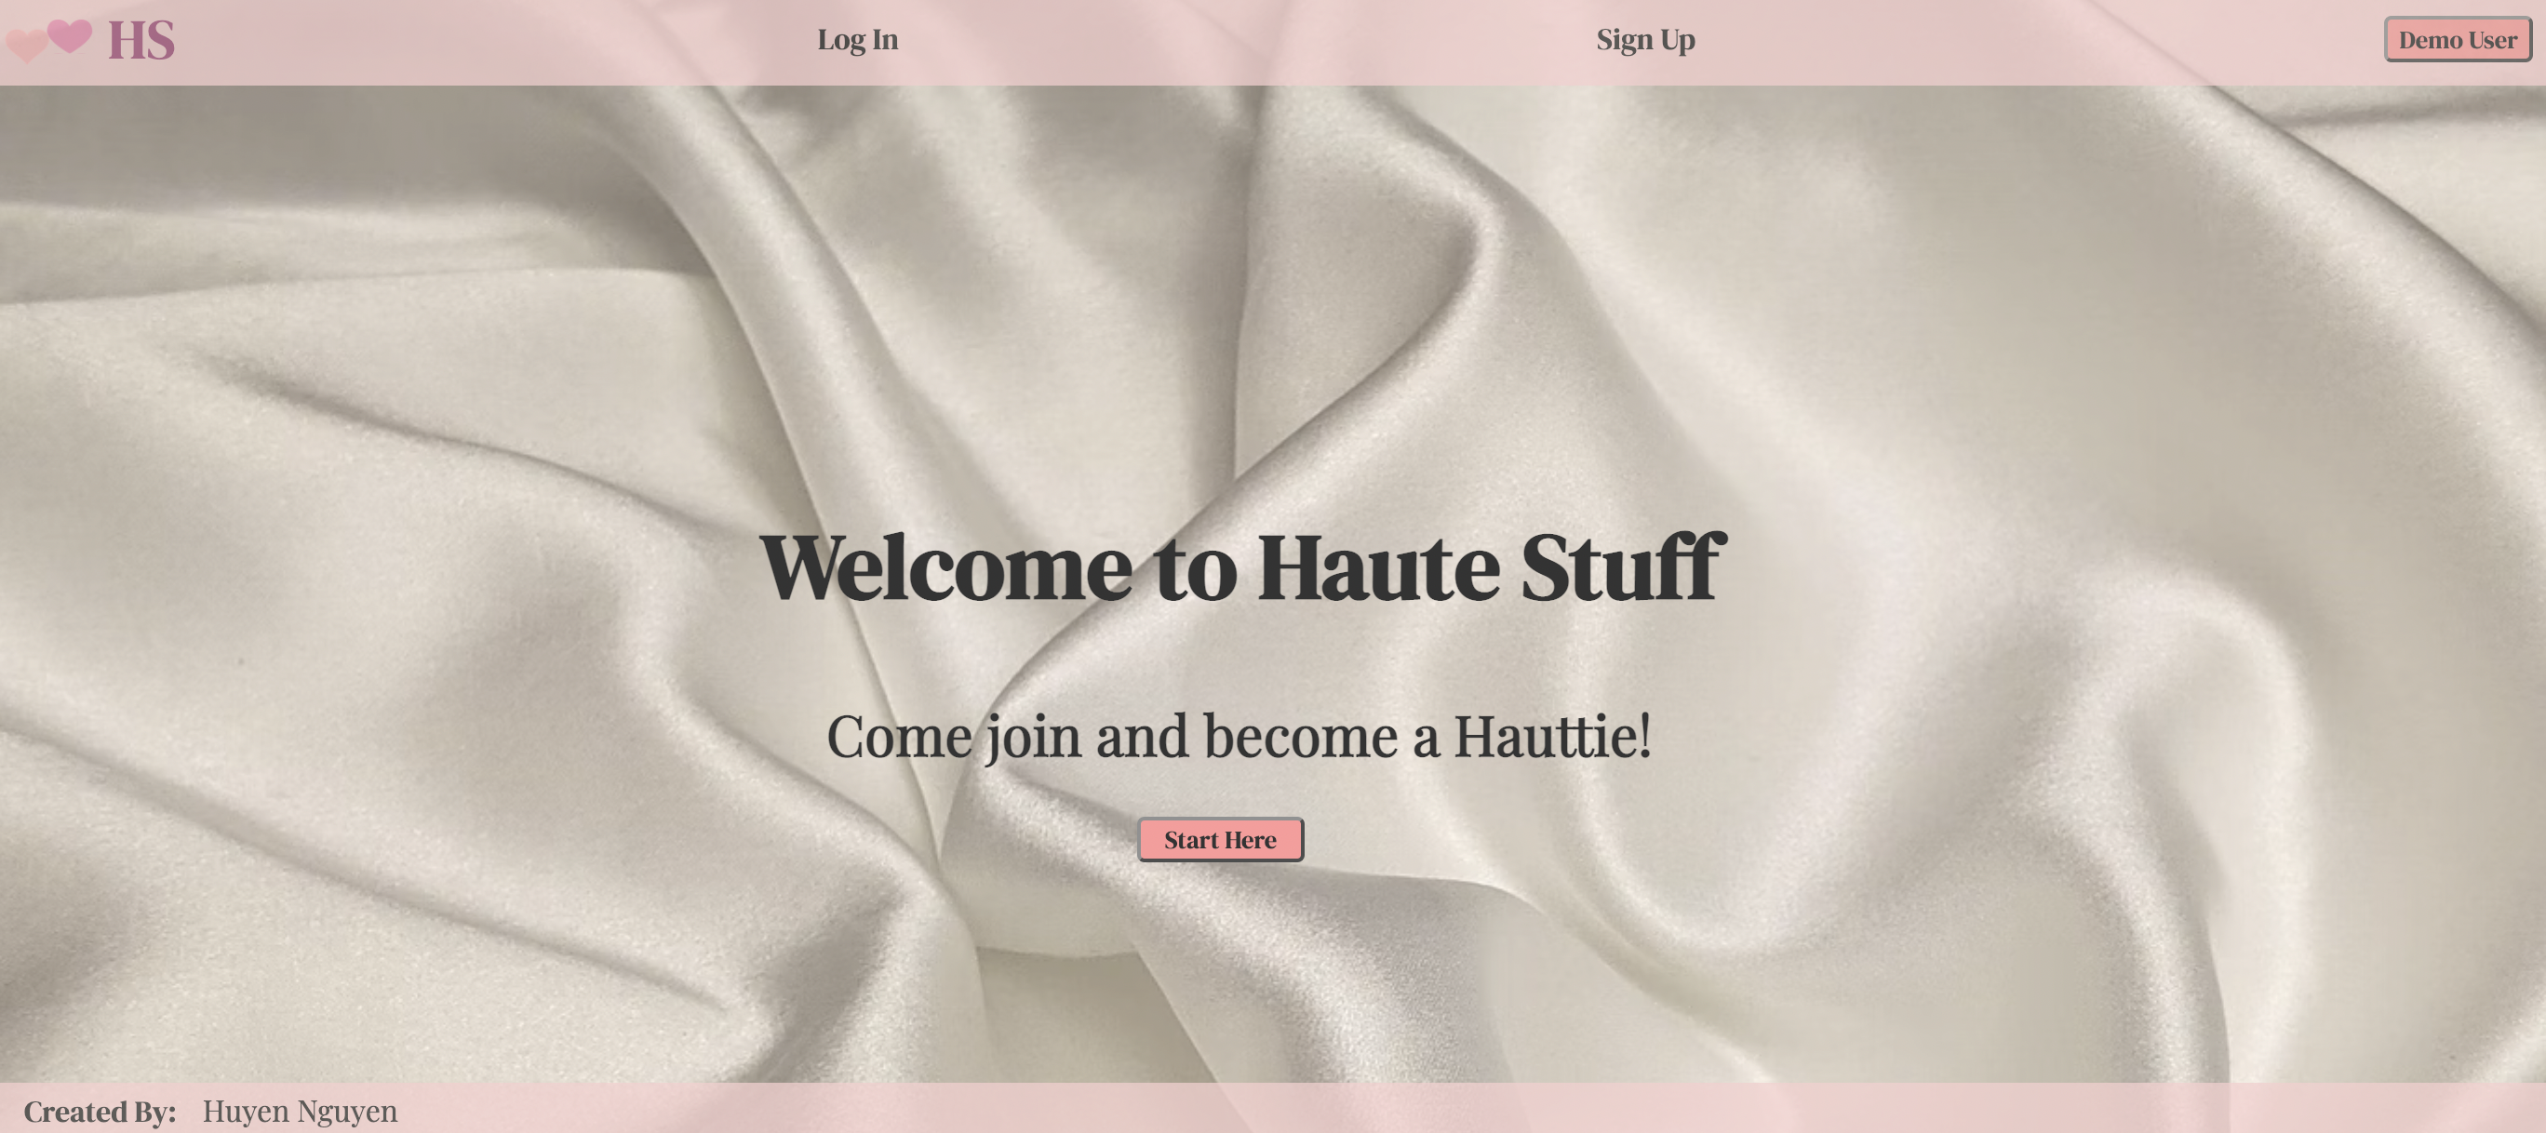The width and height of the screenshot is (2546, 1133).
Task: Click the pale pink heart icon
Action: tap(25, 46)
